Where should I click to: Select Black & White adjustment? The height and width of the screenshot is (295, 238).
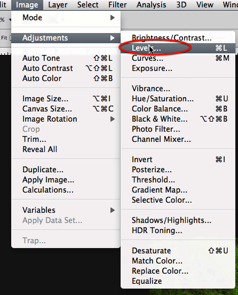click(x=178, y=119)
